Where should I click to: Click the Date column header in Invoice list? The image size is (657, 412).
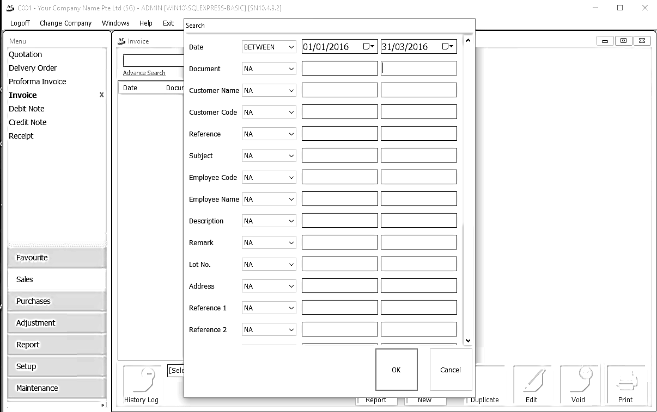coord(130,88)
